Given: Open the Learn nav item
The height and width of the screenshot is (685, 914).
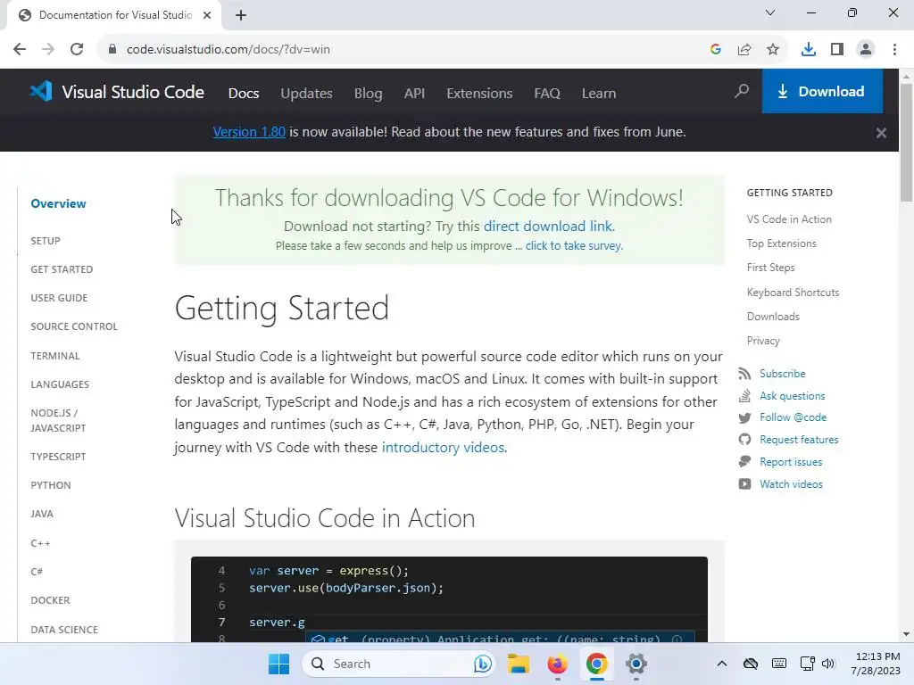Looking at the screenshot, I should pos(599,93).
